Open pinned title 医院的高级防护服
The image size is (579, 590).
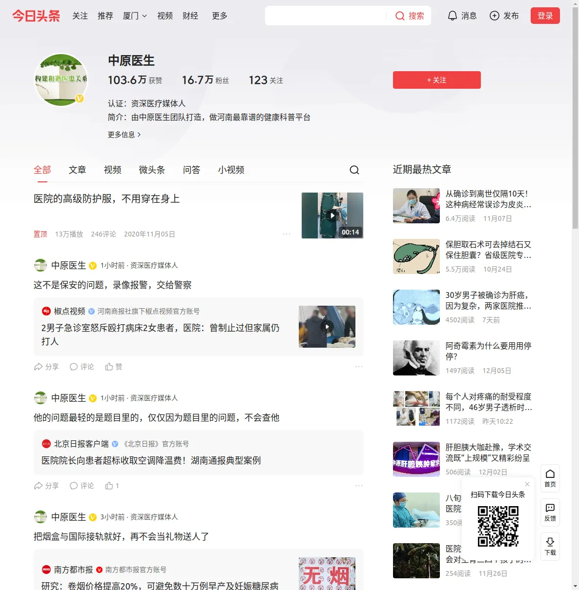point(106,198)
